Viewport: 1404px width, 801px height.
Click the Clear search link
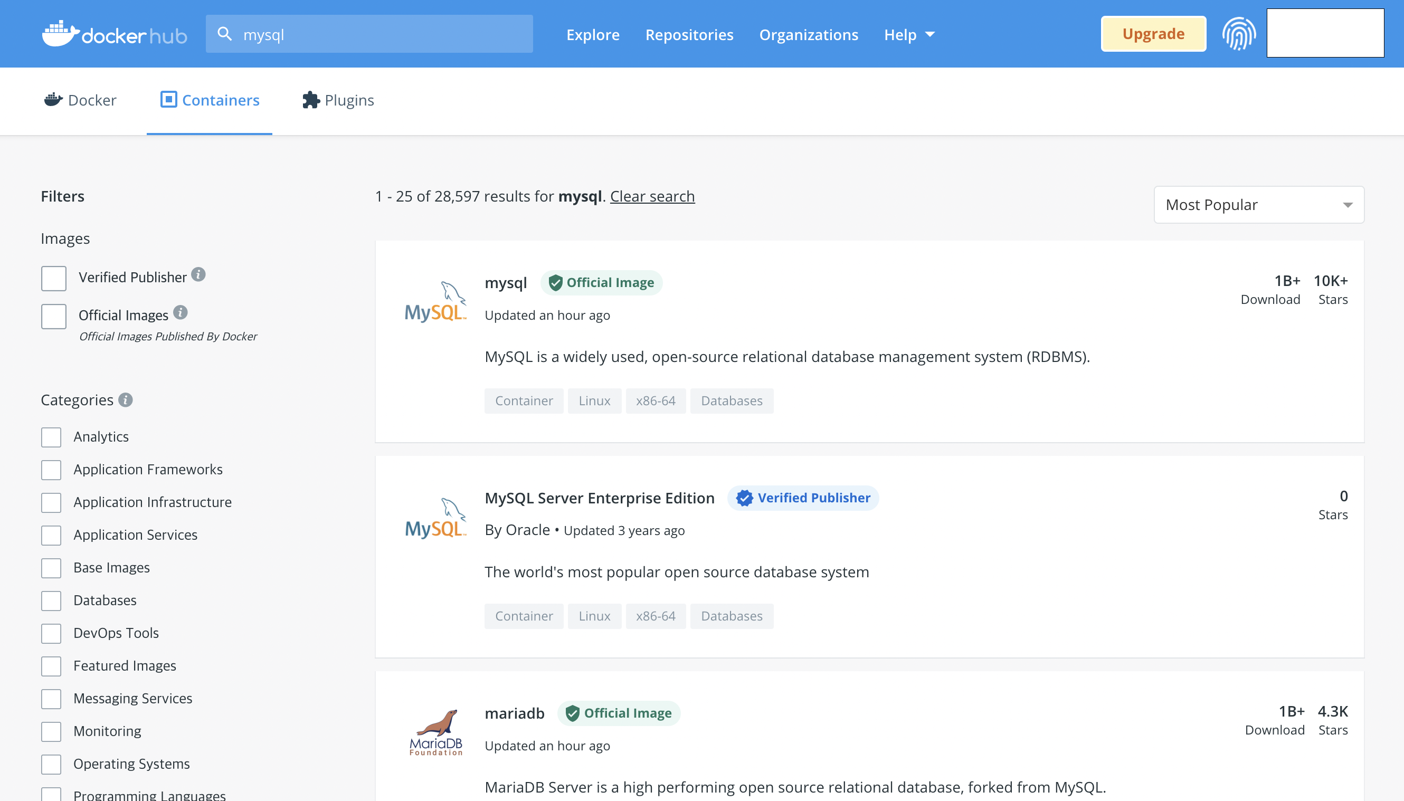(652, 196)
